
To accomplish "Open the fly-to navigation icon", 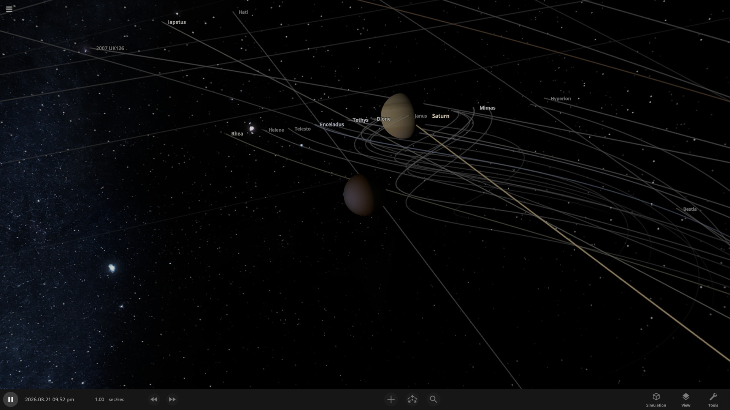I will [x=412, y=399].
